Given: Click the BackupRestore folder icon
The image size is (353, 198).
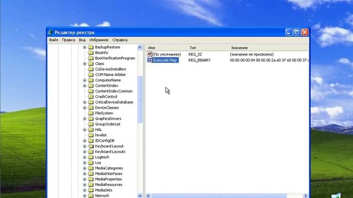Looking at the screenshot, I should click(x=91, y=47).
